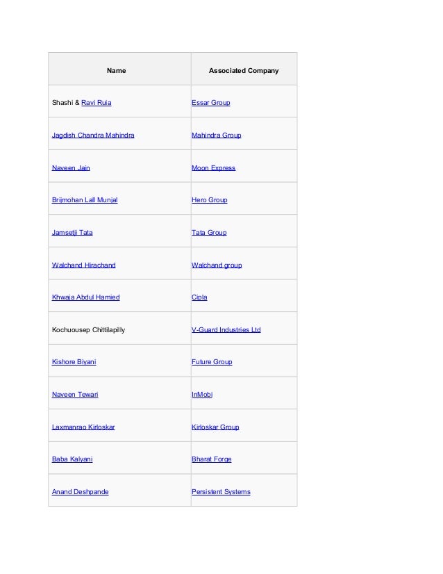Click the Essar Group link
The height and width of the screenshot is (574, 443).
pos(210,103)
